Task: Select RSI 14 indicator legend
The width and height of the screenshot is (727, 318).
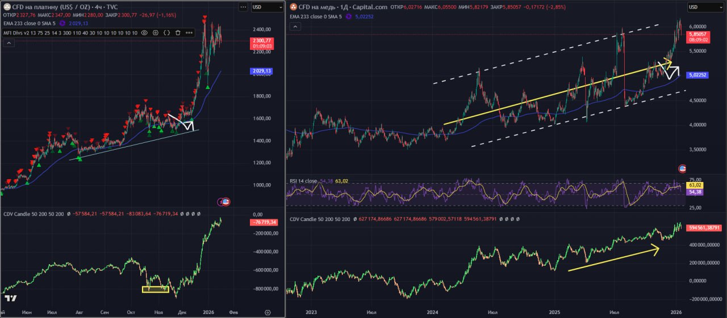Action: (303, 181)
